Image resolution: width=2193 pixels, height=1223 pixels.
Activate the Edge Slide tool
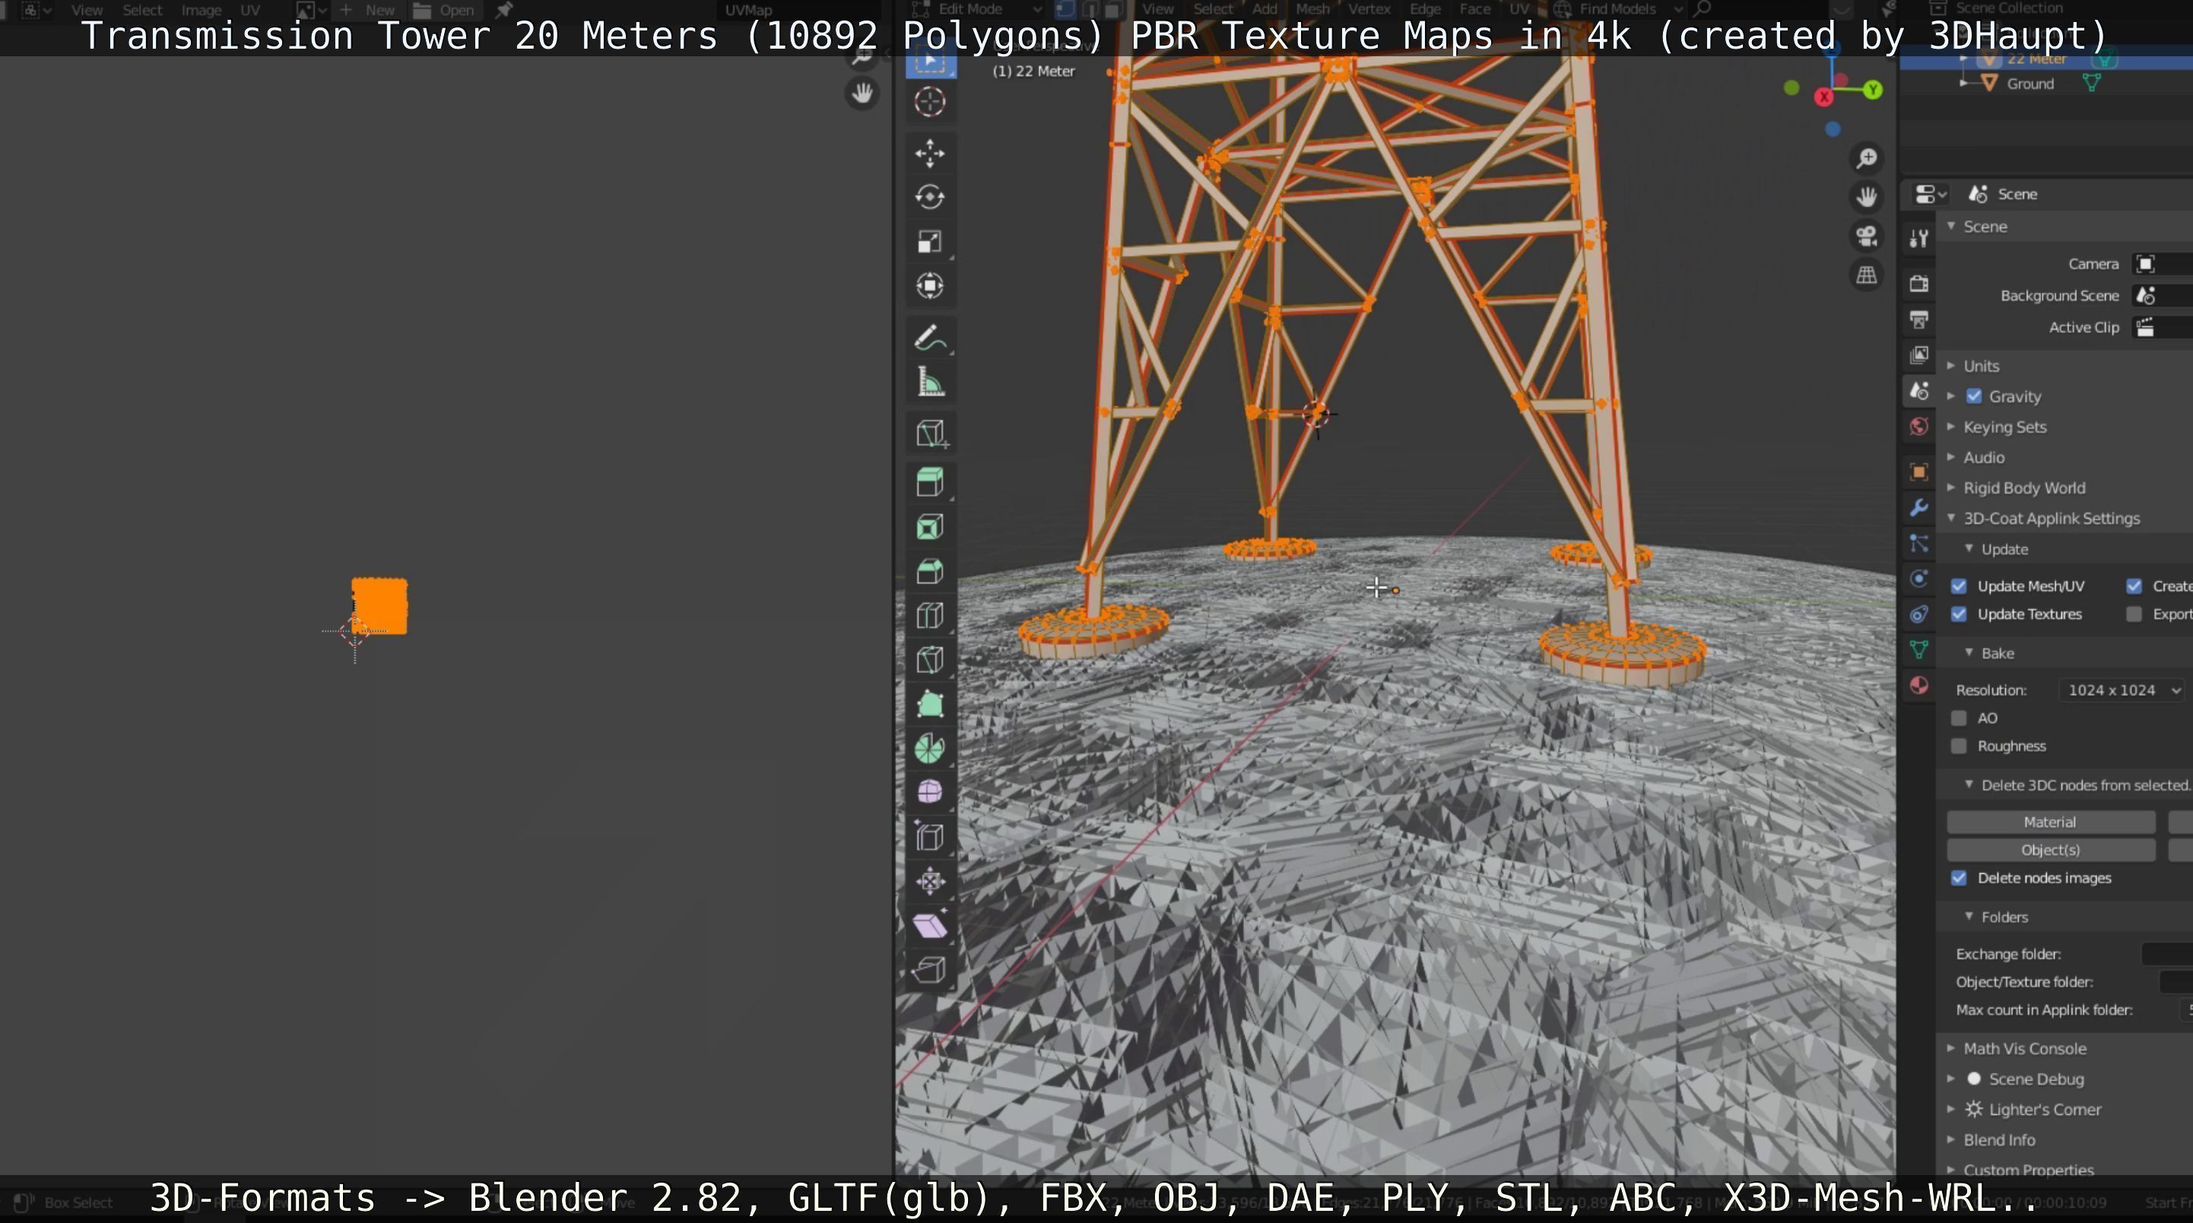pos(930,837)
